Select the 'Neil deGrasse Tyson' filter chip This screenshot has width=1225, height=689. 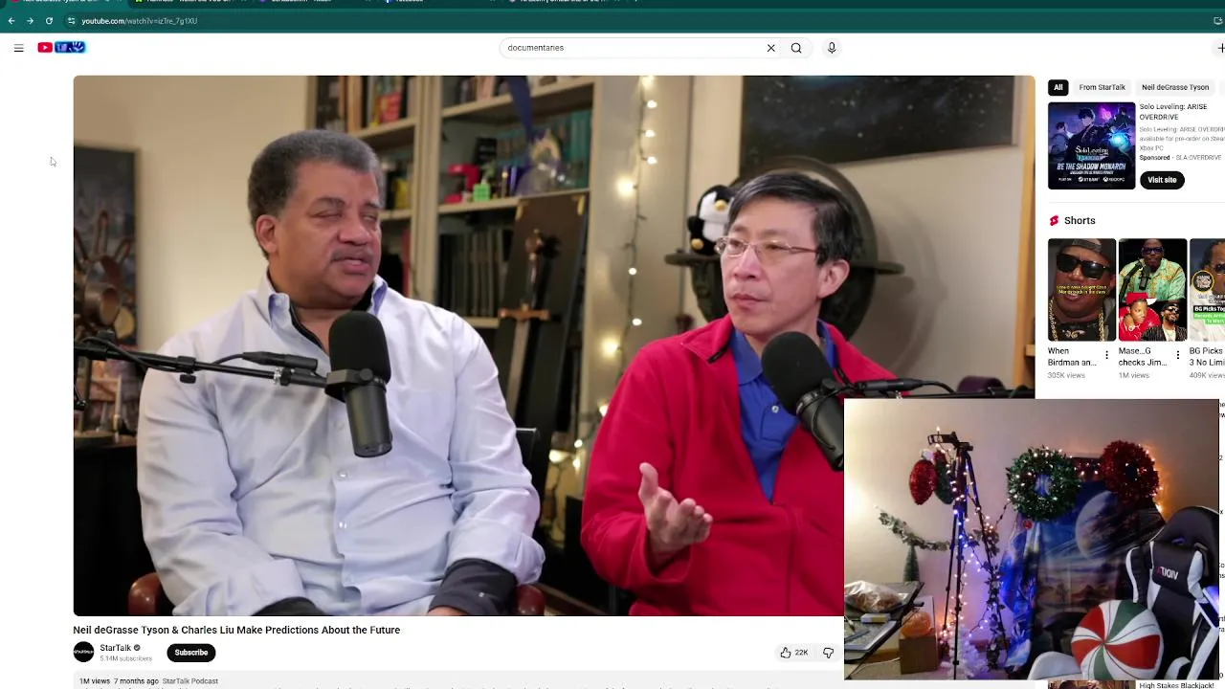click(x=1175, y=87)
